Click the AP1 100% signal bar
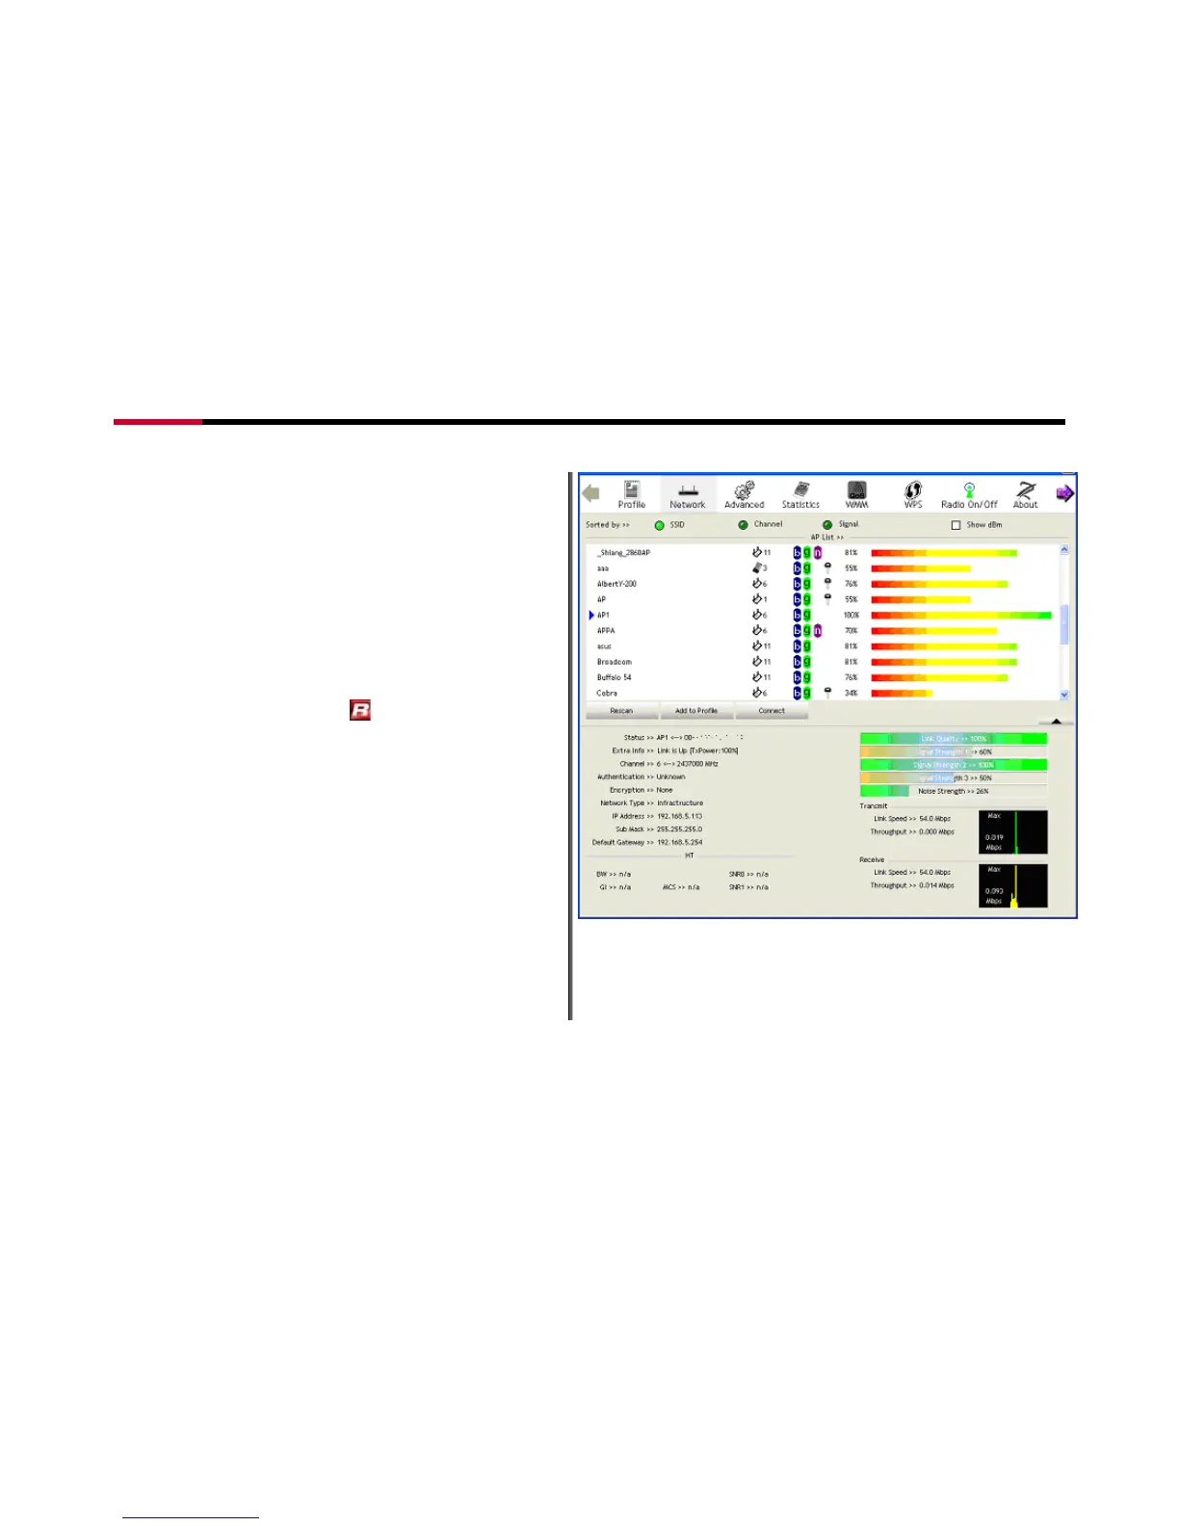The image size is (1179, 1526). pyautogui.click(x=961, y=615)
